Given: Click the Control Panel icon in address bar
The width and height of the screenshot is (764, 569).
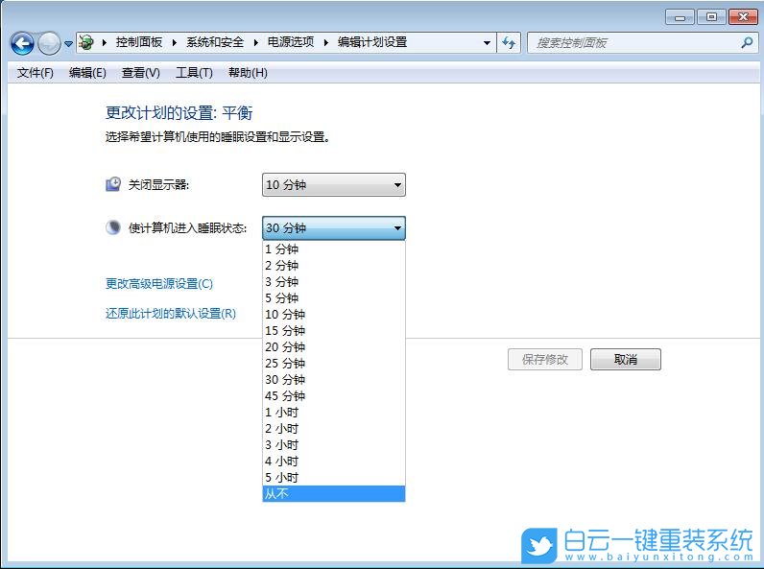Looking at the screenshot, I should click(86, 42).
